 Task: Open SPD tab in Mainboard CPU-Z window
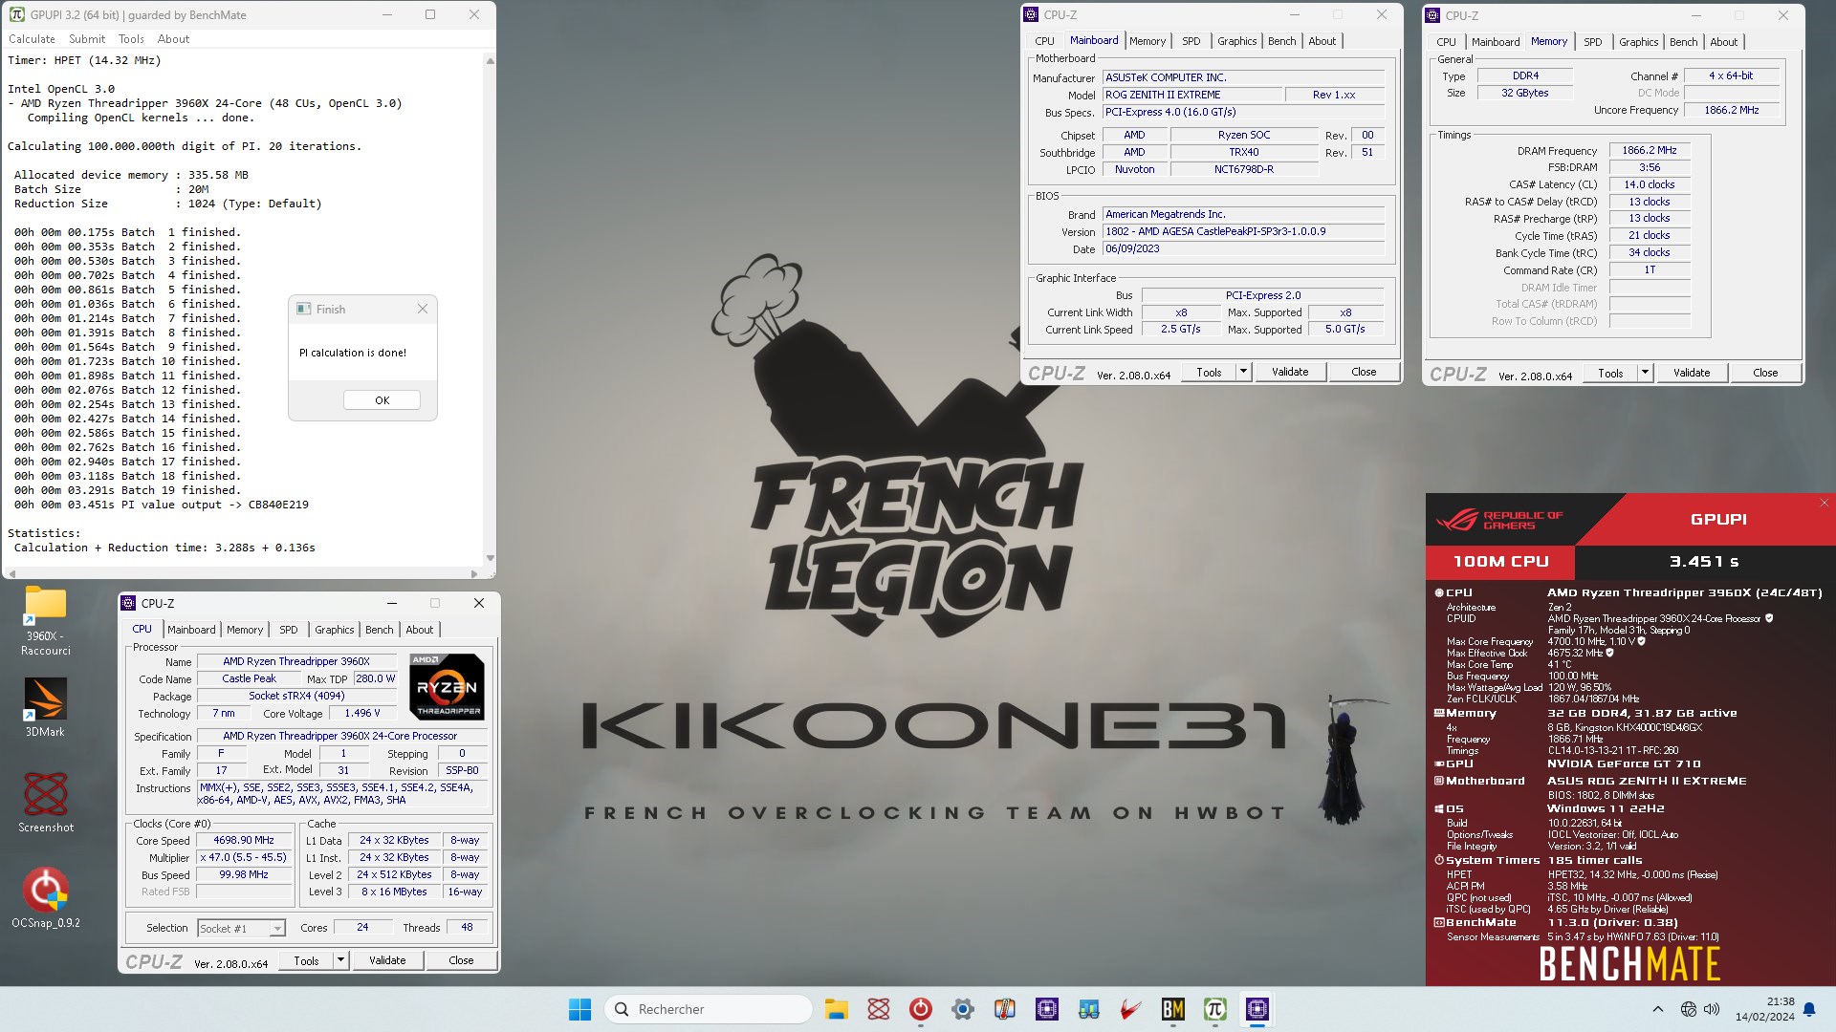pos(1191,41)
